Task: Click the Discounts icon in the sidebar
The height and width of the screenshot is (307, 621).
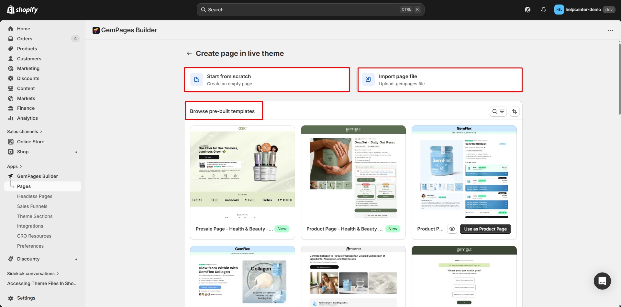Action: 11,78
